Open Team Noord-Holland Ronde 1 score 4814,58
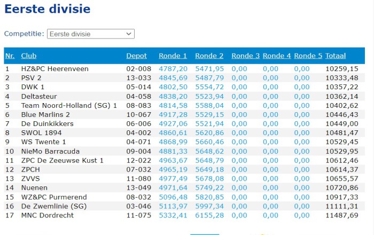Image resolution: width=374 pixels, height=235 pixels. 173,106
